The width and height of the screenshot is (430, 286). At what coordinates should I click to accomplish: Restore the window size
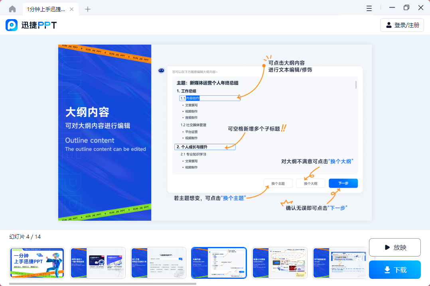(406, 8)
